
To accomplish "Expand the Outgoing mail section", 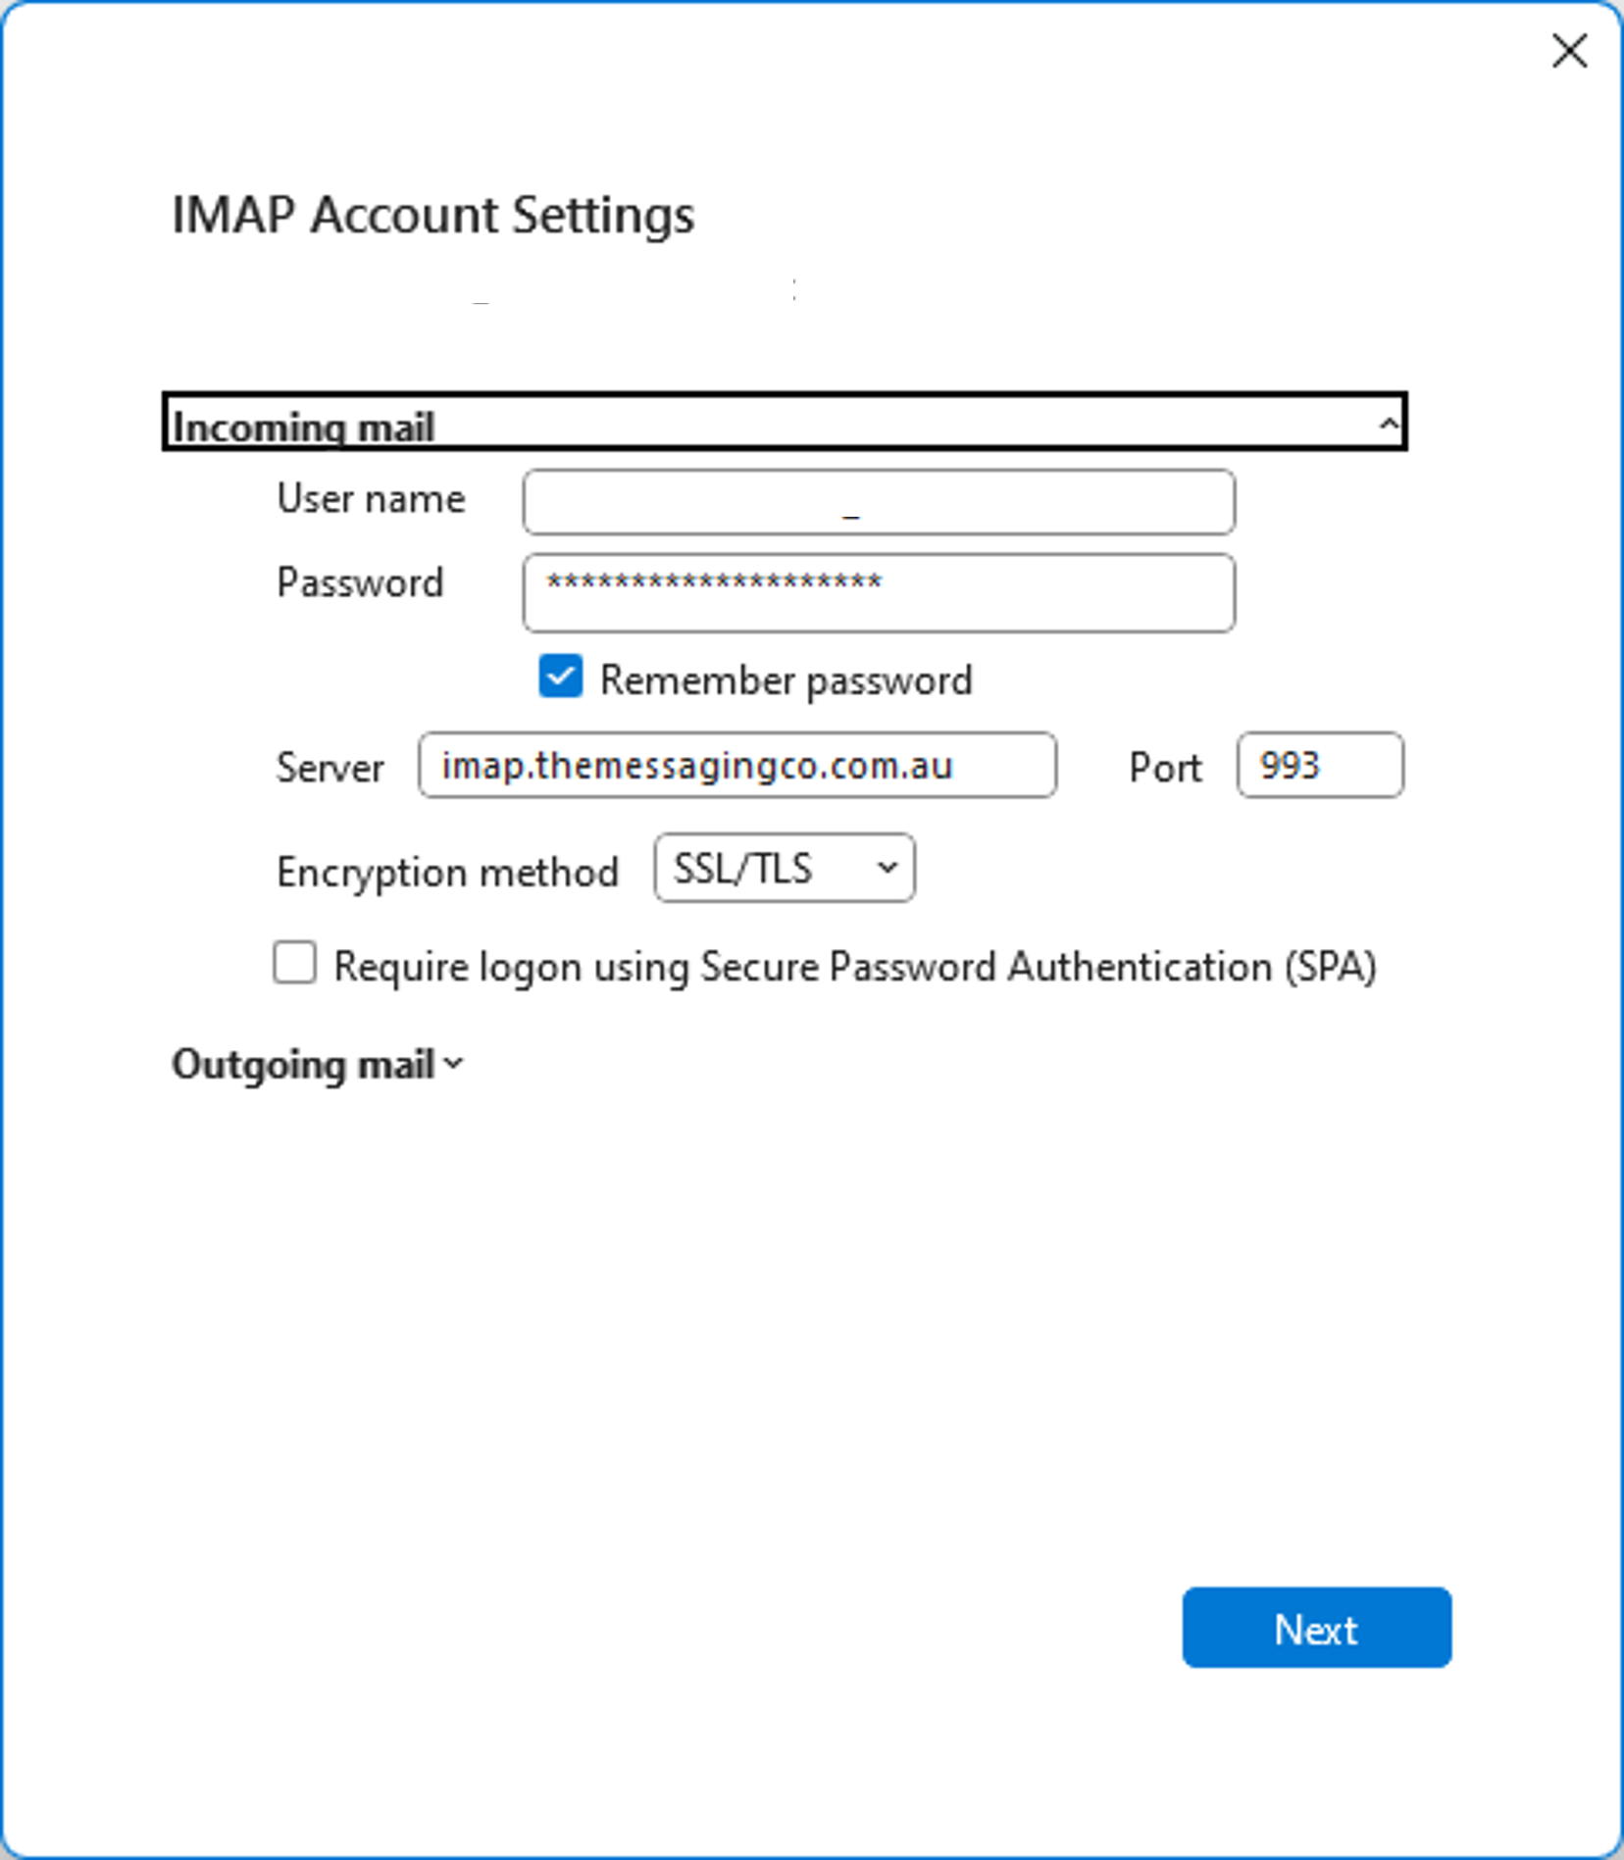I will click(317, 1064).
